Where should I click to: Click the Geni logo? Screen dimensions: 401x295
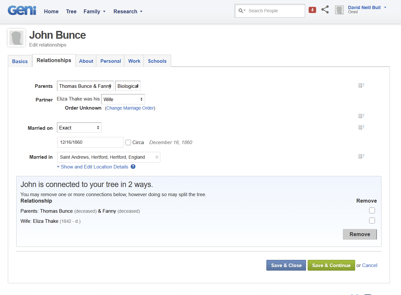click(x=22, y=11)
